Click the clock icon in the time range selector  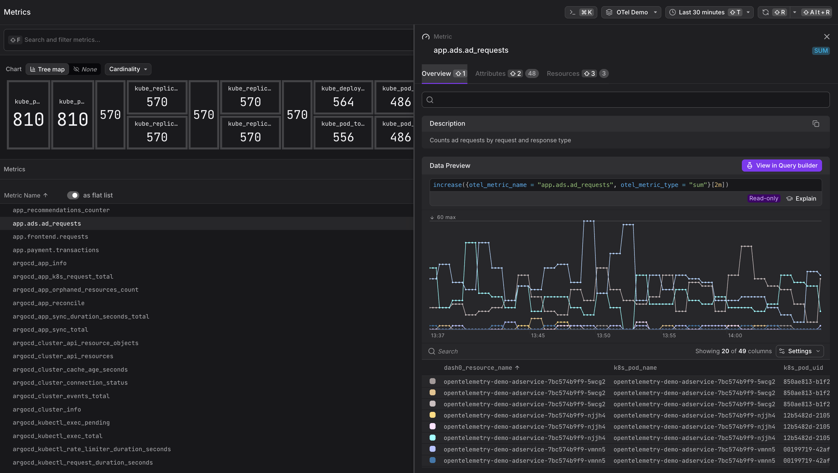tap(673, 12)
